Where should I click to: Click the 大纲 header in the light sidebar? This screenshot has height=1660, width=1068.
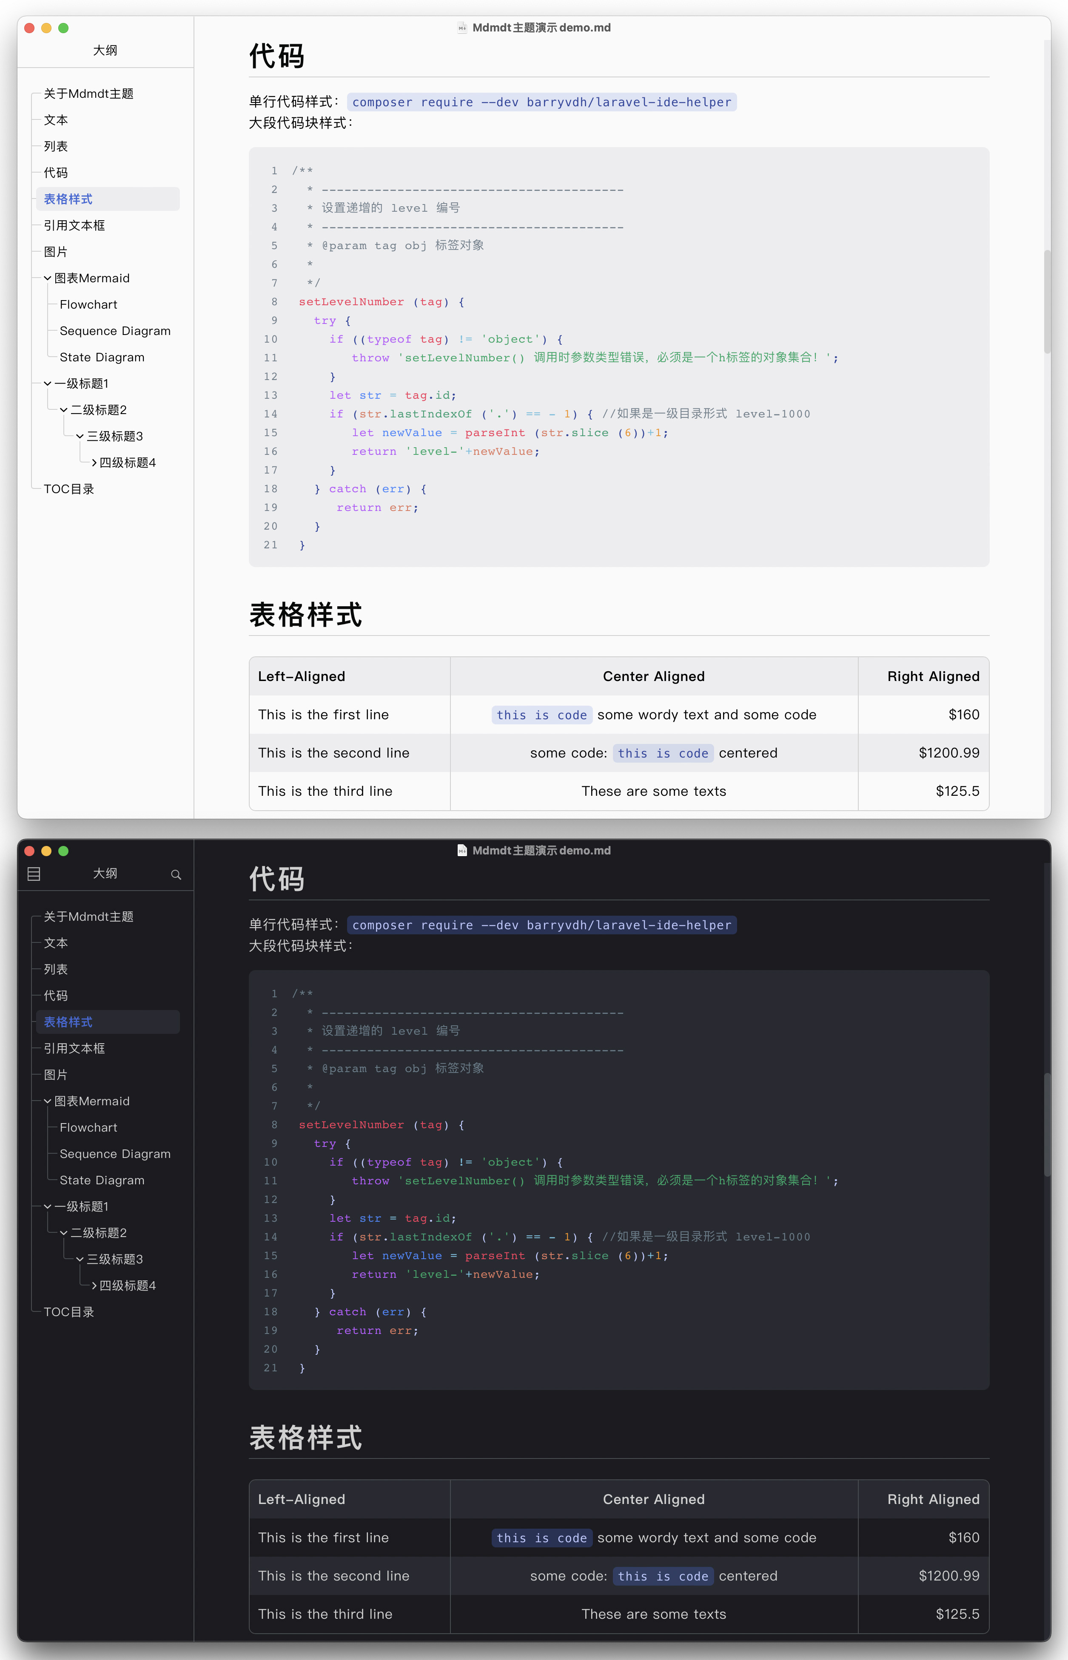[105, 51]
